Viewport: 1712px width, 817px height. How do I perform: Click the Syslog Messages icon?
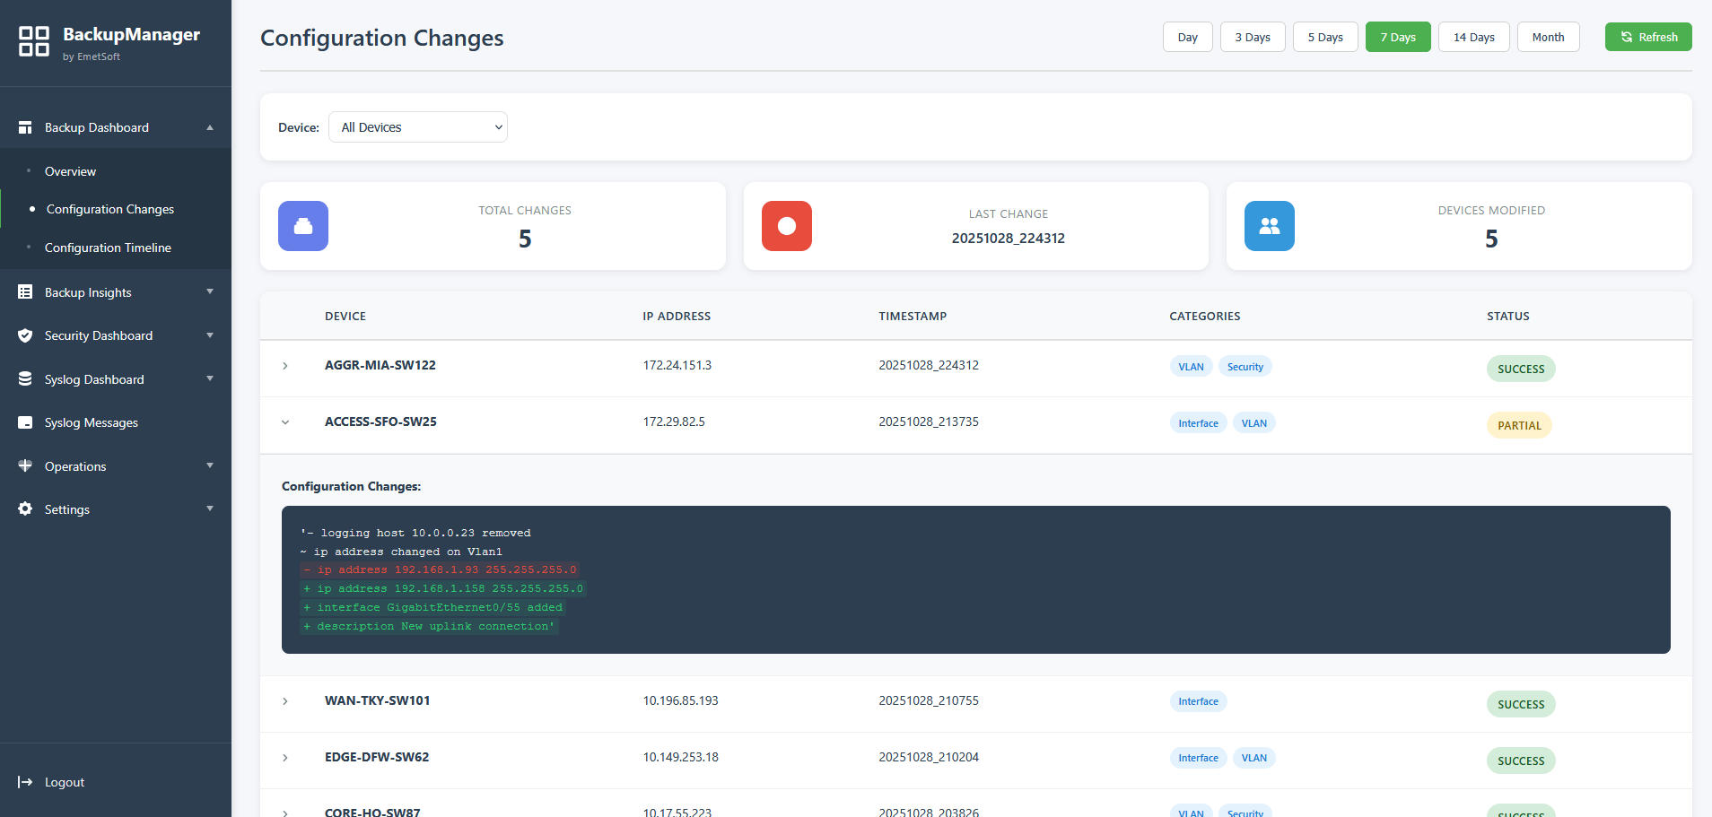pyautogui.click(x=24, y=422)
